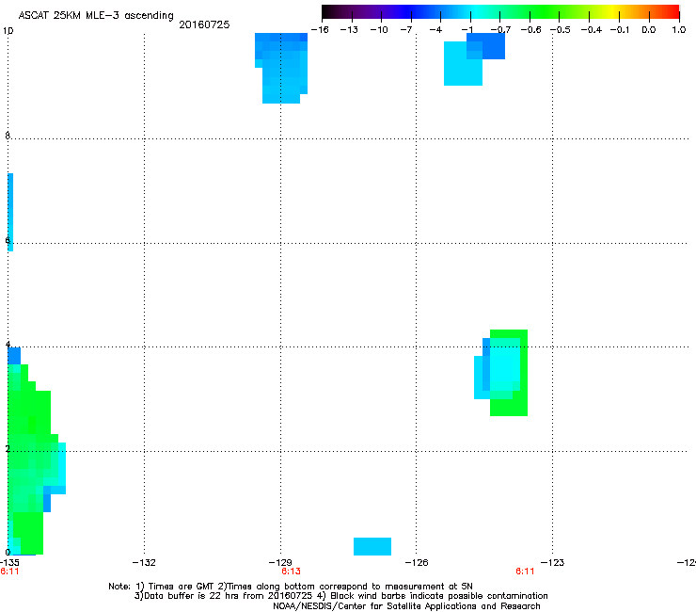Click the "-0.7" color scale label
The width and height of the screenshot is (696, 612).
click(500, 30)
